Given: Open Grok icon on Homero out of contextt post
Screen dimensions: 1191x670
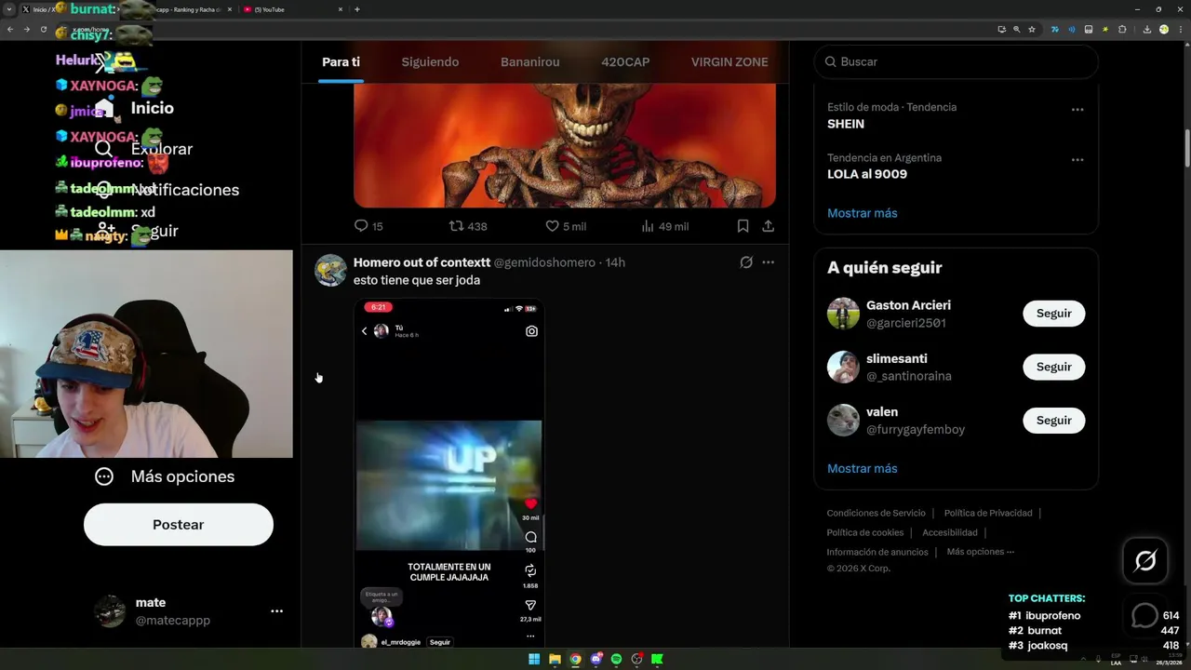Looking at the screenshot, I should (746, 262).
